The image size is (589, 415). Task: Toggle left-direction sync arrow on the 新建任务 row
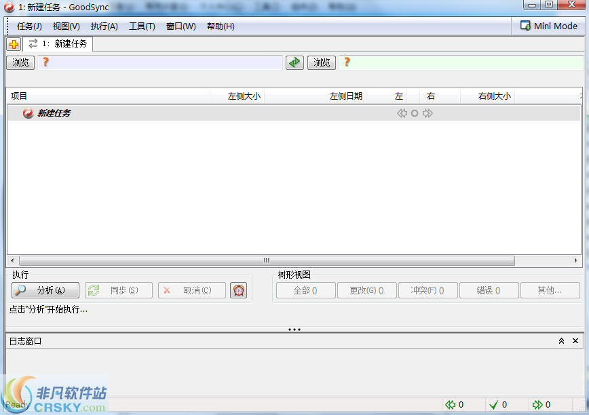coord(402,113)
